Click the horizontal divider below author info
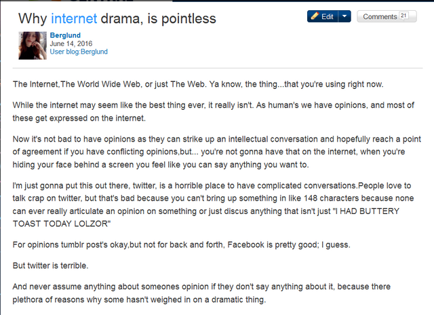Viewport: 434px width, 315px height. pyautogui.click(x=218, y=68)
